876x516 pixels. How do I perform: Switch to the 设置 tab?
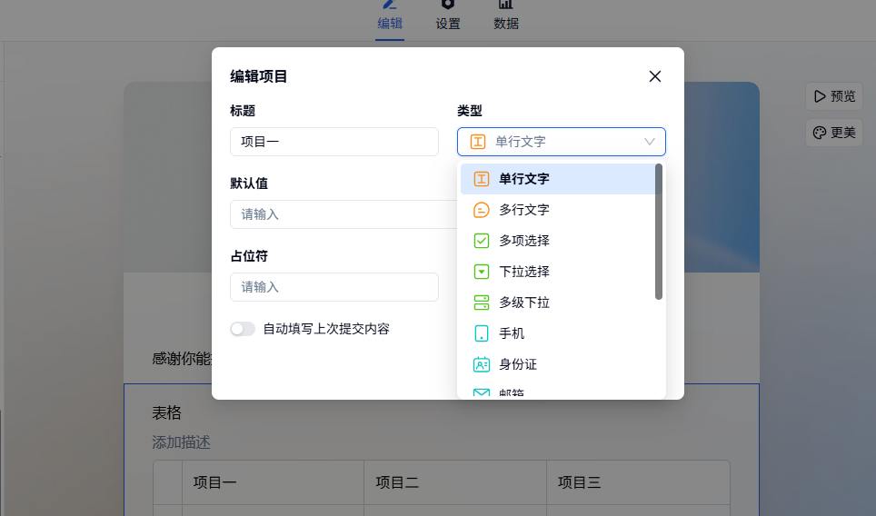448,16
